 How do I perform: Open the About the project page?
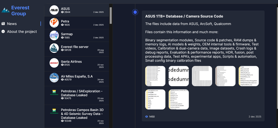click(22, 32)
